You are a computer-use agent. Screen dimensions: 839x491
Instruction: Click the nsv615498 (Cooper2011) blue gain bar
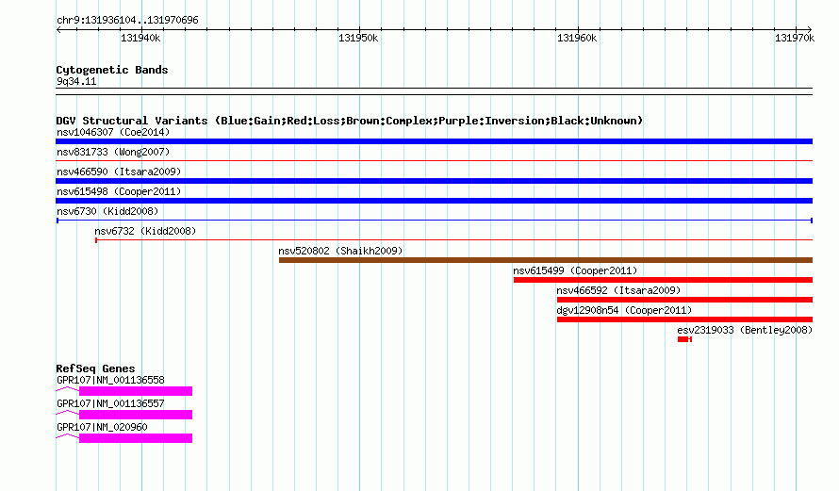coord(434,201)
